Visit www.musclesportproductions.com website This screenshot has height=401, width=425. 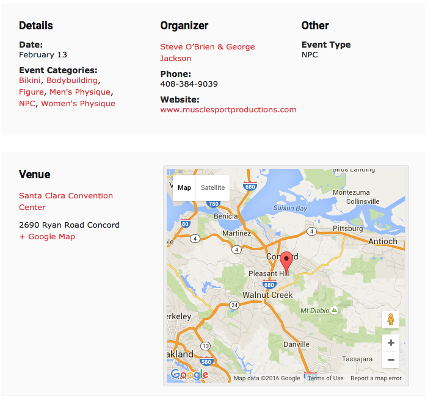point(228,110)
